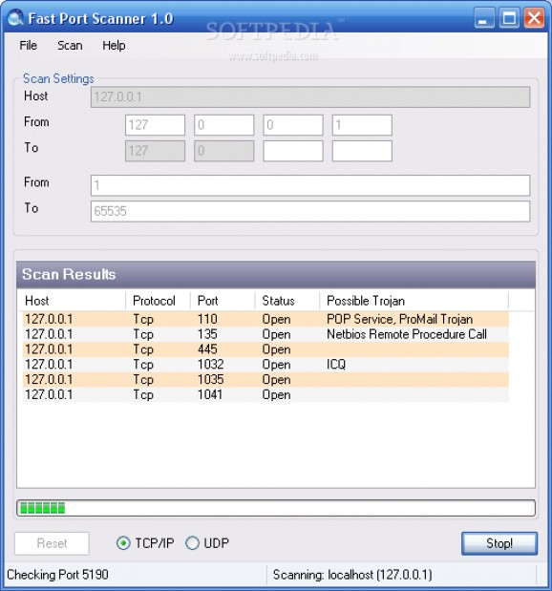
Task: Click the From IP first octet field 127
Action: pos(155,125)
